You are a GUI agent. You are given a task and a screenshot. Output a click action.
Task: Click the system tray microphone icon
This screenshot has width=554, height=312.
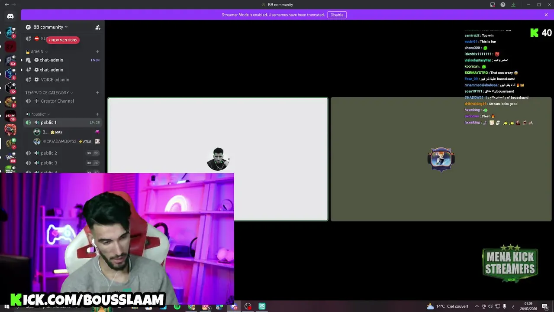coord(504,306)
